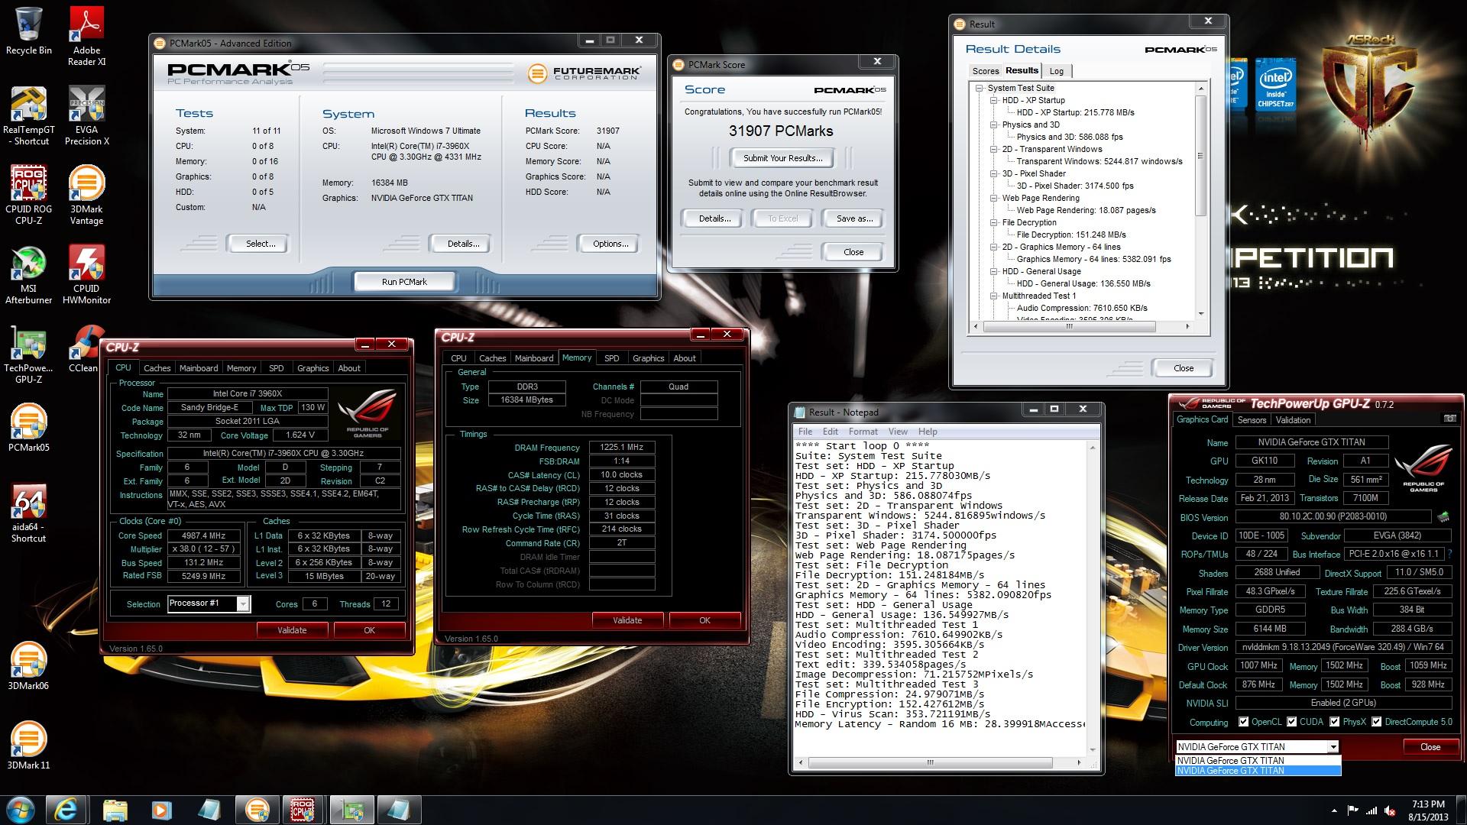
Task: Select 'HDD - General Usage: 136.550 MB/s' row
Action: coord(1083,283)
